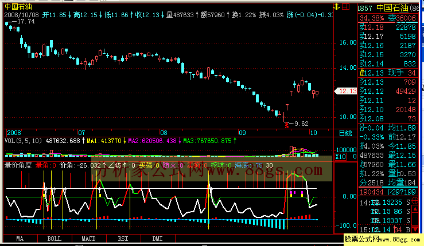
Task: Click the 均11.89 average price value
Action: point(402,128)
